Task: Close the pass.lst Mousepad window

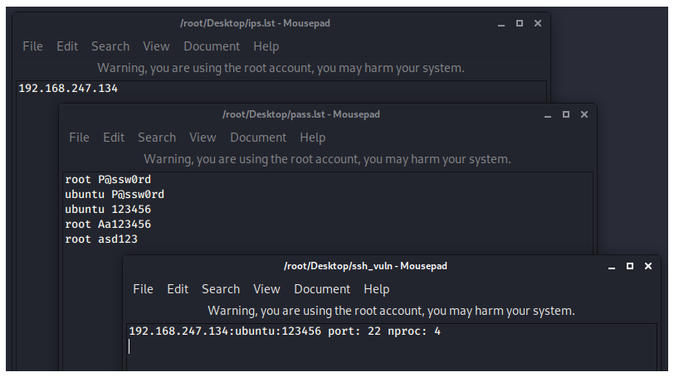Action: coord(584,114)
